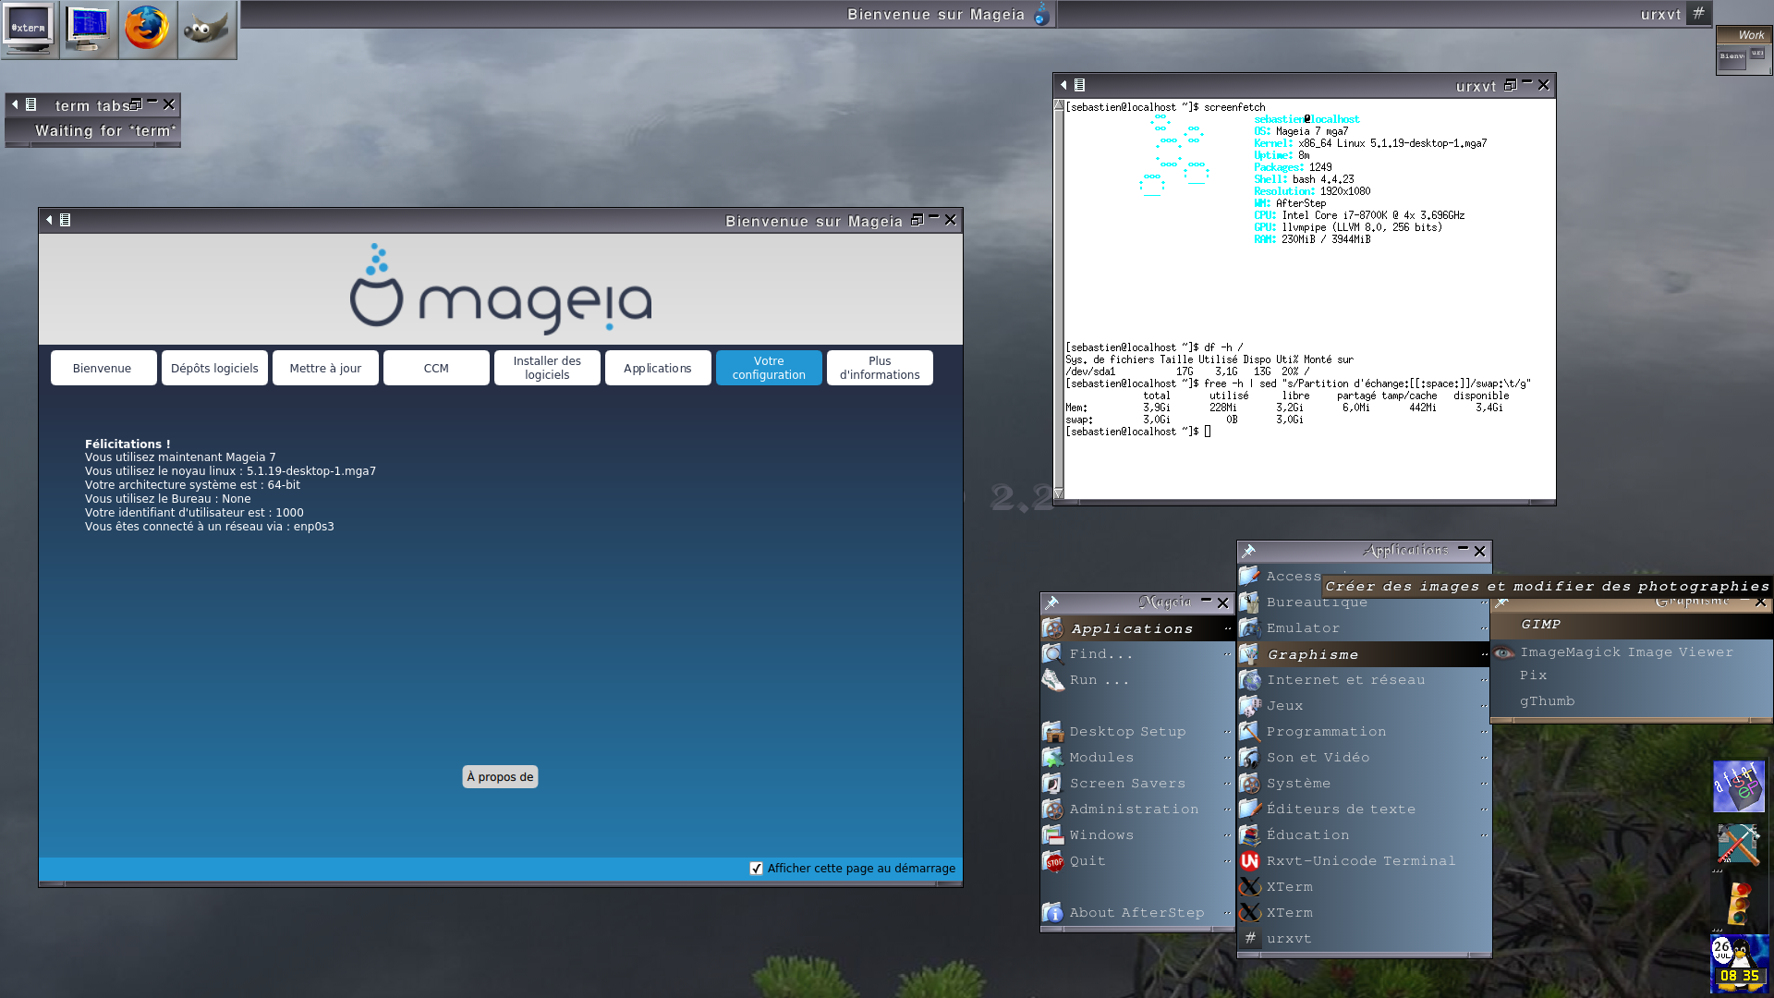Click the About AfterStep info icon

(1053, 913)
